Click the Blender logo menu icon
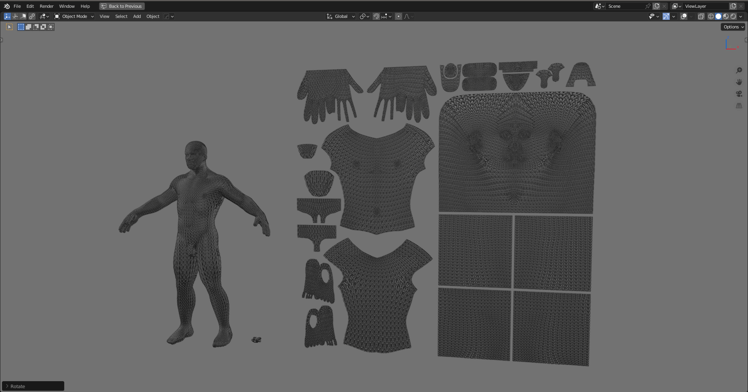 coord(7,6)
